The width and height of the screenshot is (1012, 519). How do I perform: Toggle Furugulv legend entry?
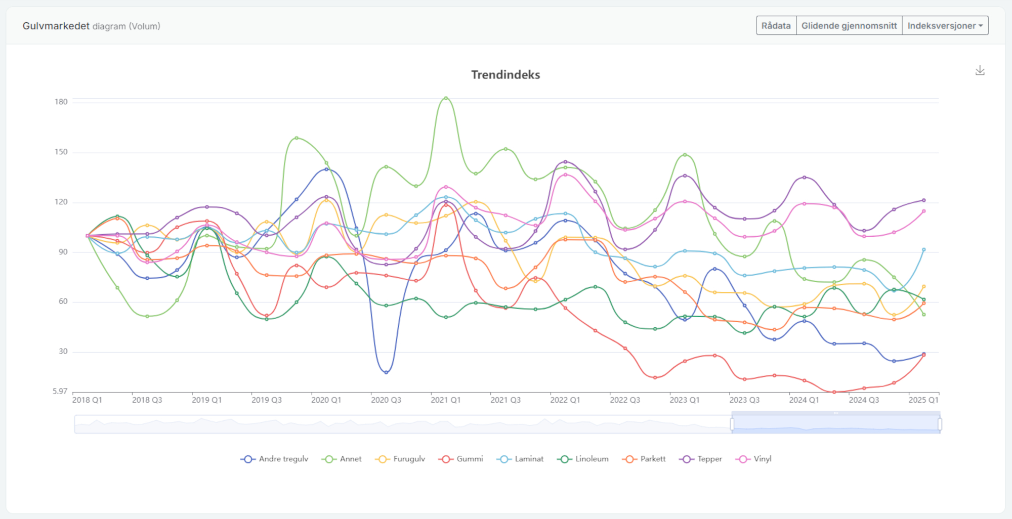pyautogui.click(x=400, y=459)
